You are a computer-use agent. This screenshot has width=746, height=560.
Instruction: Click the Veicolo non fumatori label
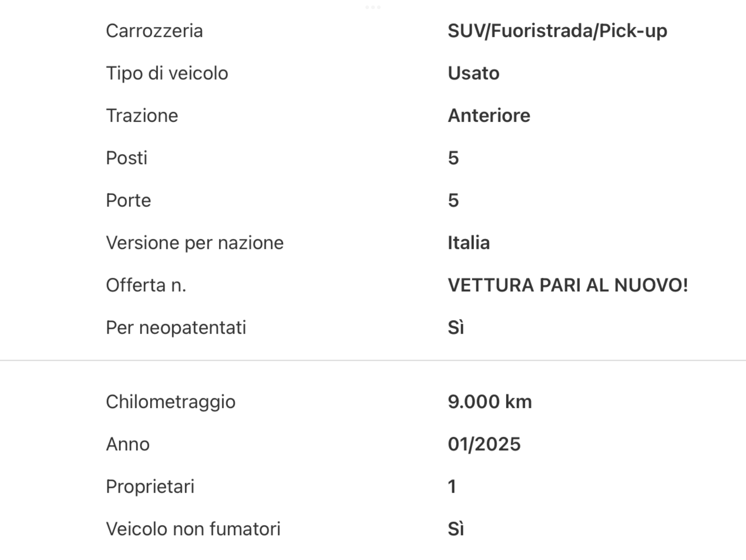tap(193, 529)
